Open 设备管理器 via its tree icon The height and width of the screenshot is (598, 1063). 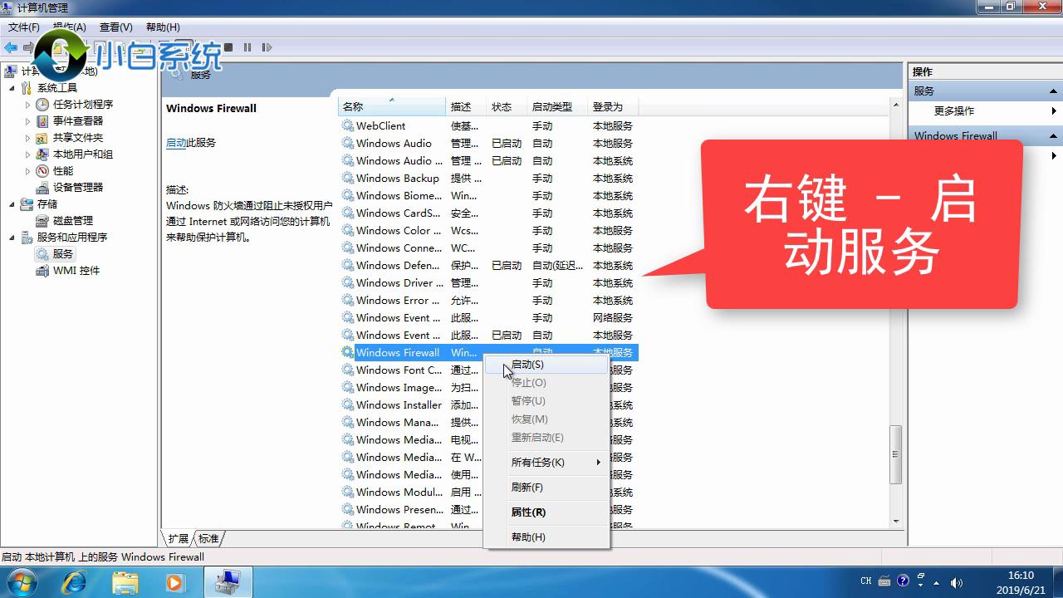pos(42,188)
